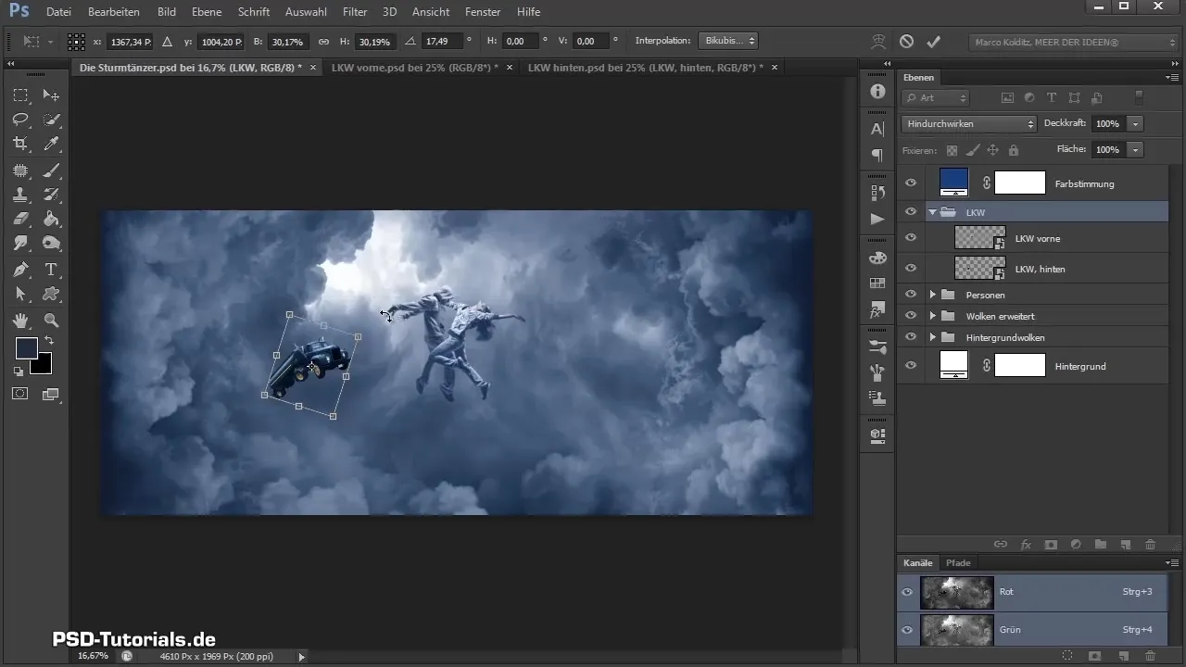This screenshot has height=667, width=1186.
Task: Open the Fläche fill slider arrow
Action: click(1136, 149)
